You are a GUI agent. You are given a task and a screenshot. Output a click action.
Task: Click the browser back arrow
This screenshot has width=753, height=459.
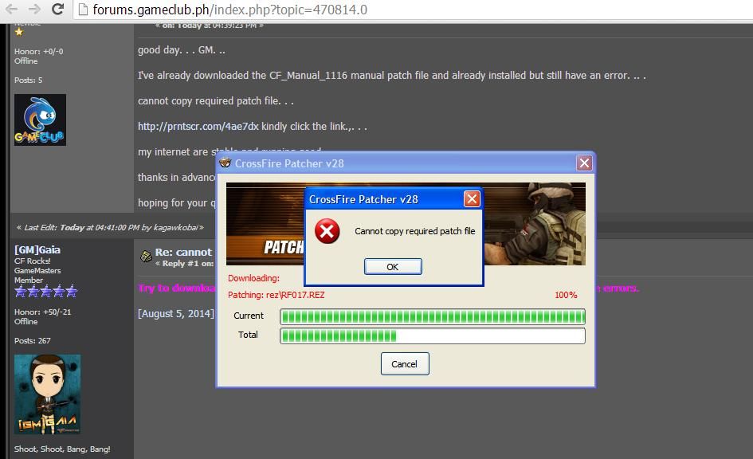coord(11,9)
